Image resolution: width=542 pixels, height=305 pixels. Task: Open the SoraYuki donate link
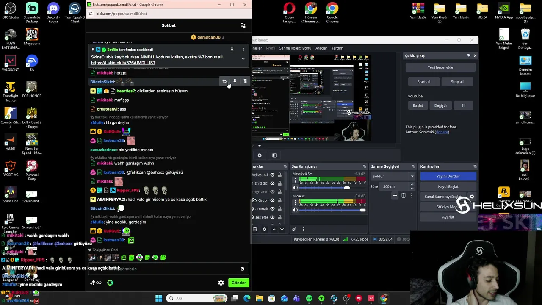point(442,132)
